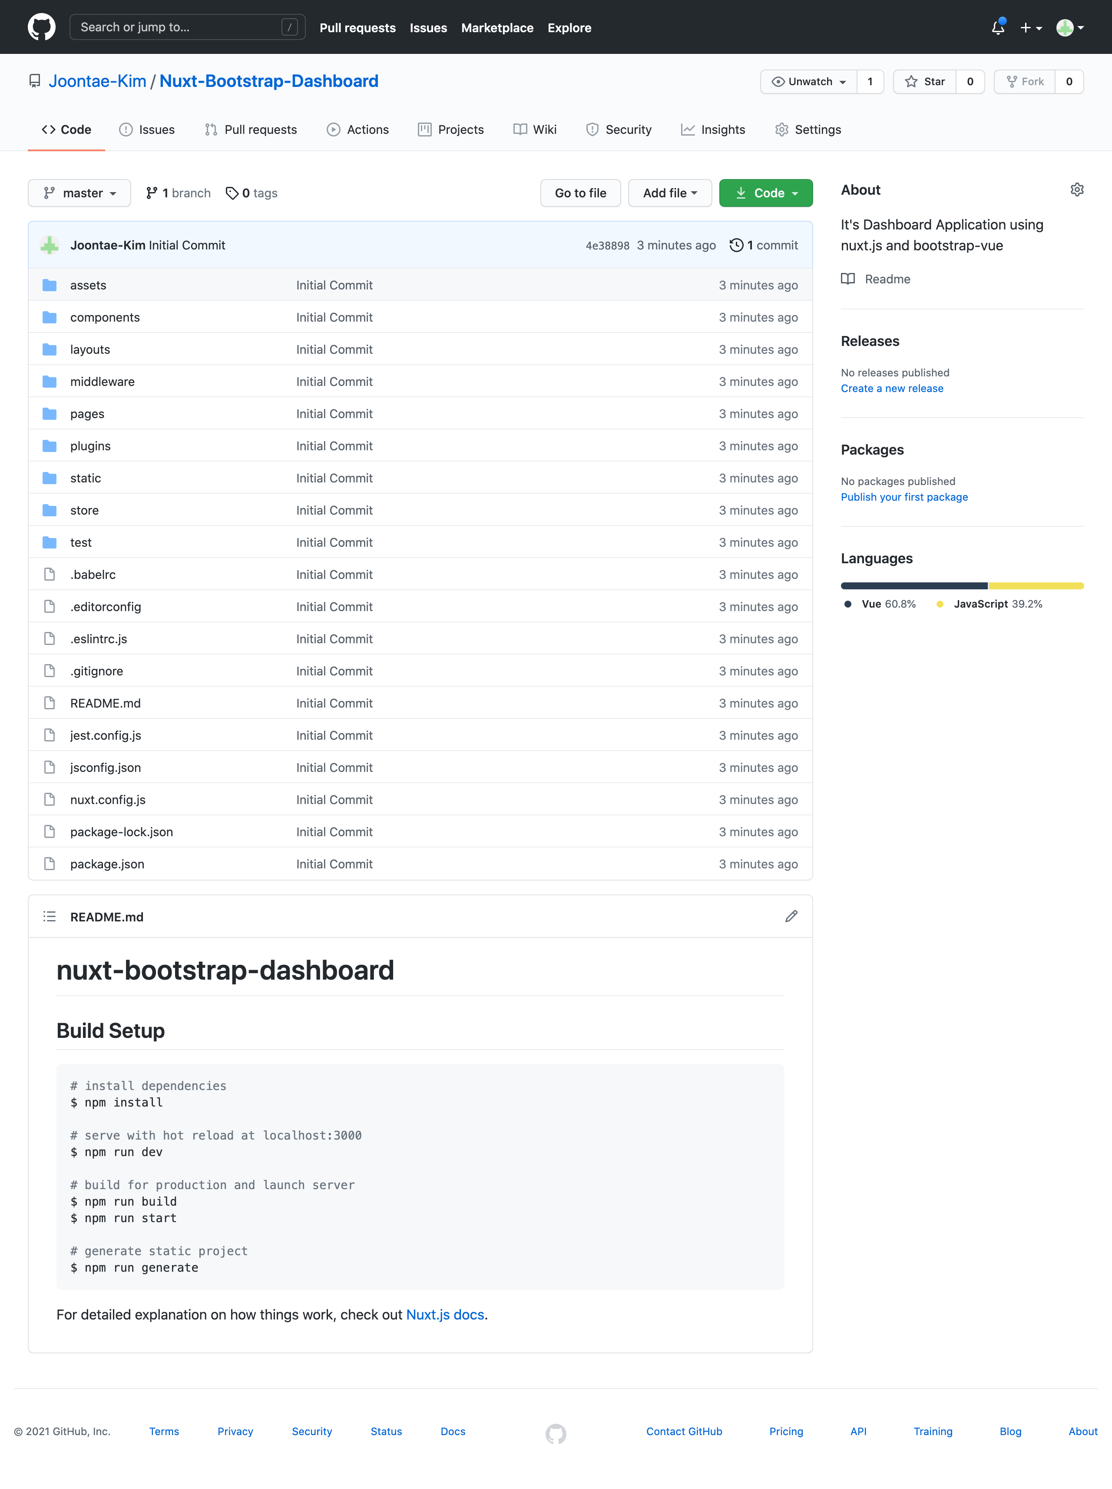Open the Settings tab
The height and width of the screenshot is (1489, 1112).
[808, 129]
